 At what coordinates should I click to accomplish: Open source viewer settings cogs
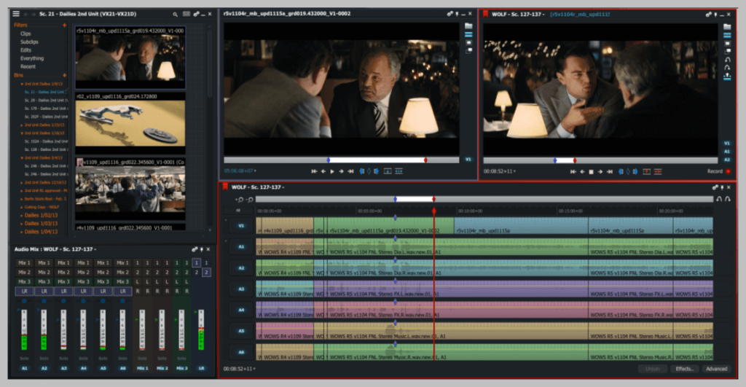[x=449, y=14]
